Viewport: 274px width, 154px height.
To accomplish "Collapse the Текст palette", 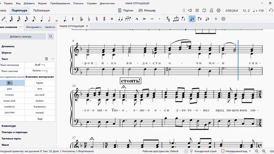I will pos(5,59).
